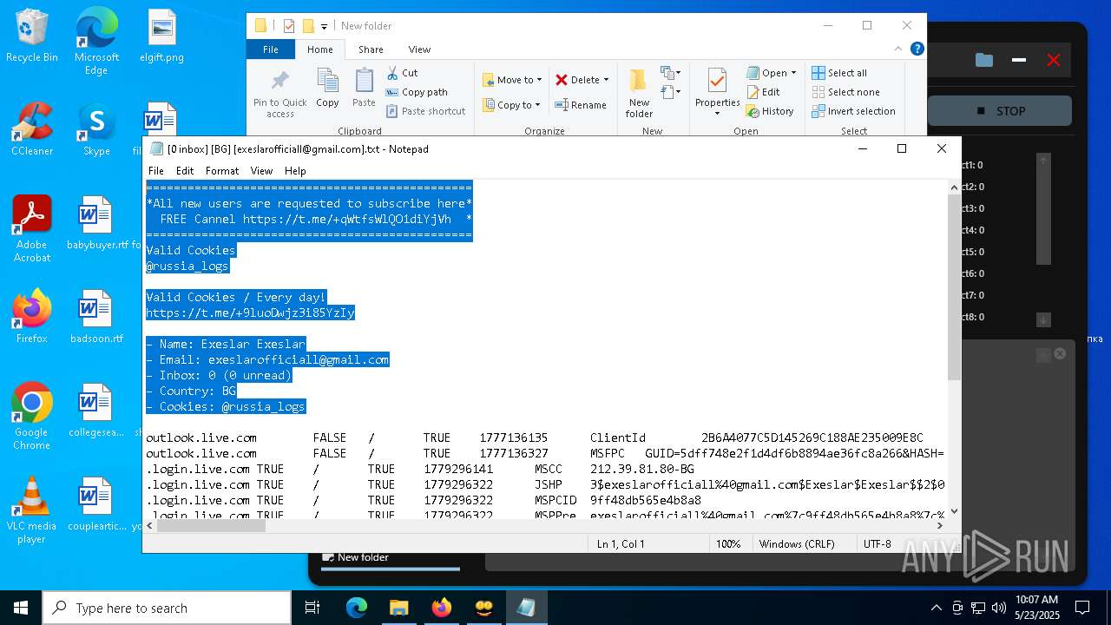Image resolution: width=1111 pixels, height=625 pixels.
Task: Click the taskbar search box
Action: click(x=167, y=608)
